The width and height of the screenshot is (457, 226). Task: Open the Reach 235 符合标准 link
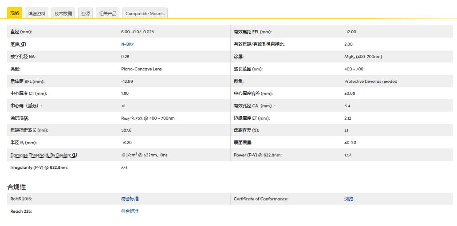[130, 211]
